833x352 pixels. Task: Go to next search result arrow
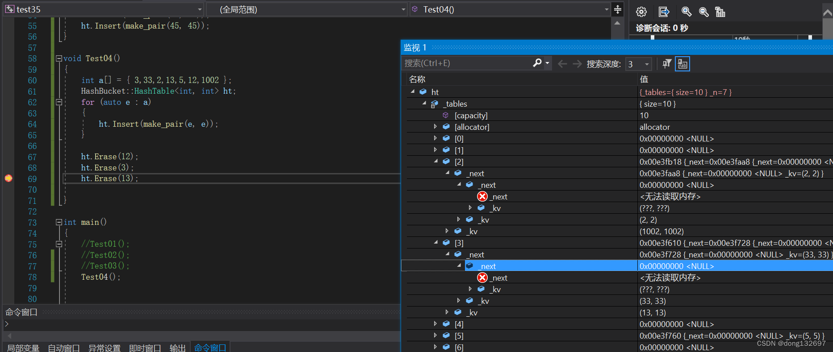click(577, 64)
